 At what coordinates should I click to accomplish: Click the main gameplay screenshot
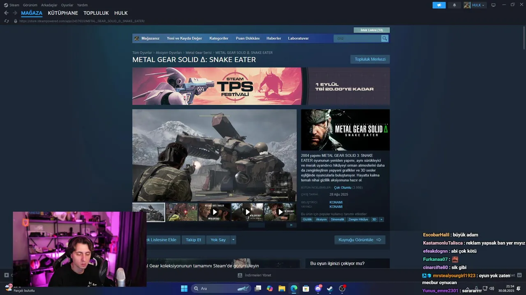pyautogui.click(x=214, y=155)
